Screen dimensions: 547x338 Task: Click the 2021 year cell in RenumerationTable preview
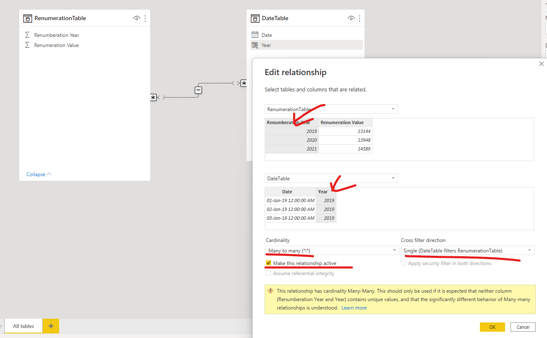[292, 149]
